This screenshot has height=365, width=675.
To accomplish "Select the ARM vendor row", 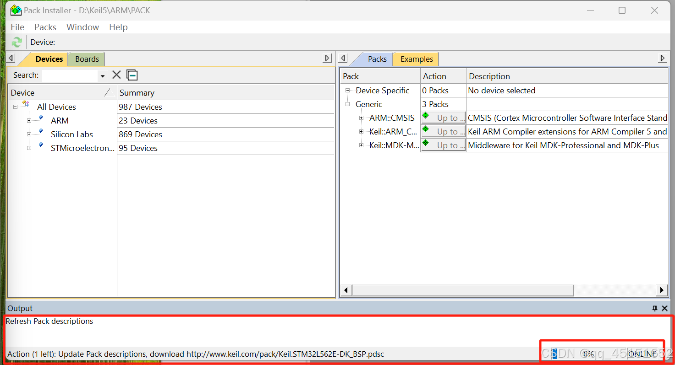I will 60,121.
